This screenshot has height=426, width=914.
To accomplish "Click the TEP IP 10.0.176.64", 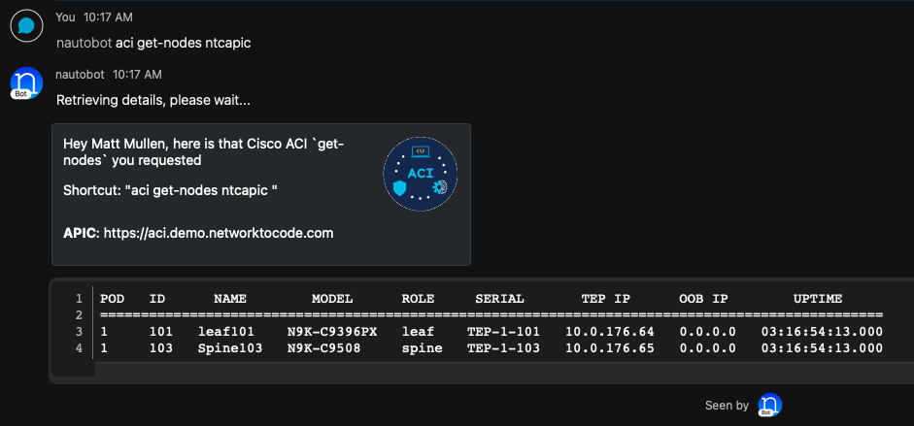I will click(x=610, y=332).
